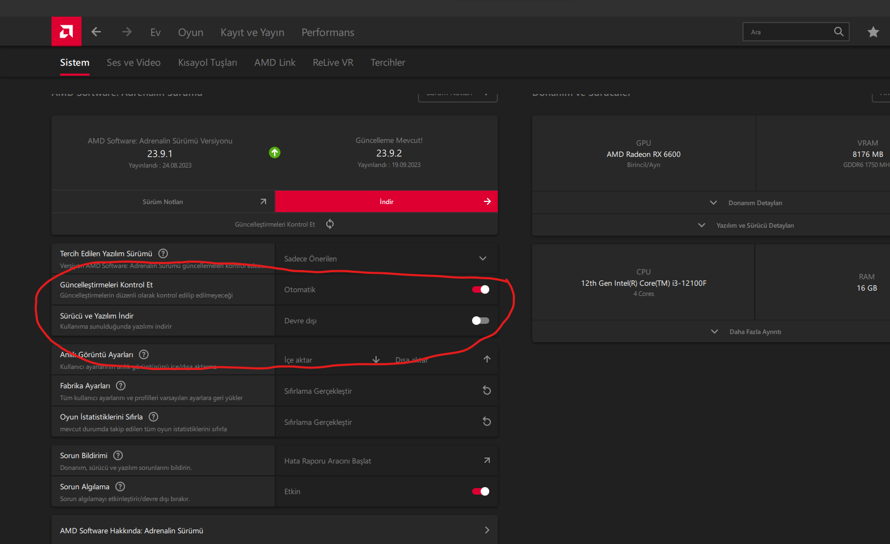Screen dimensions: 890x544
Task: Open the Performans menu
Action: coord(328,32)
